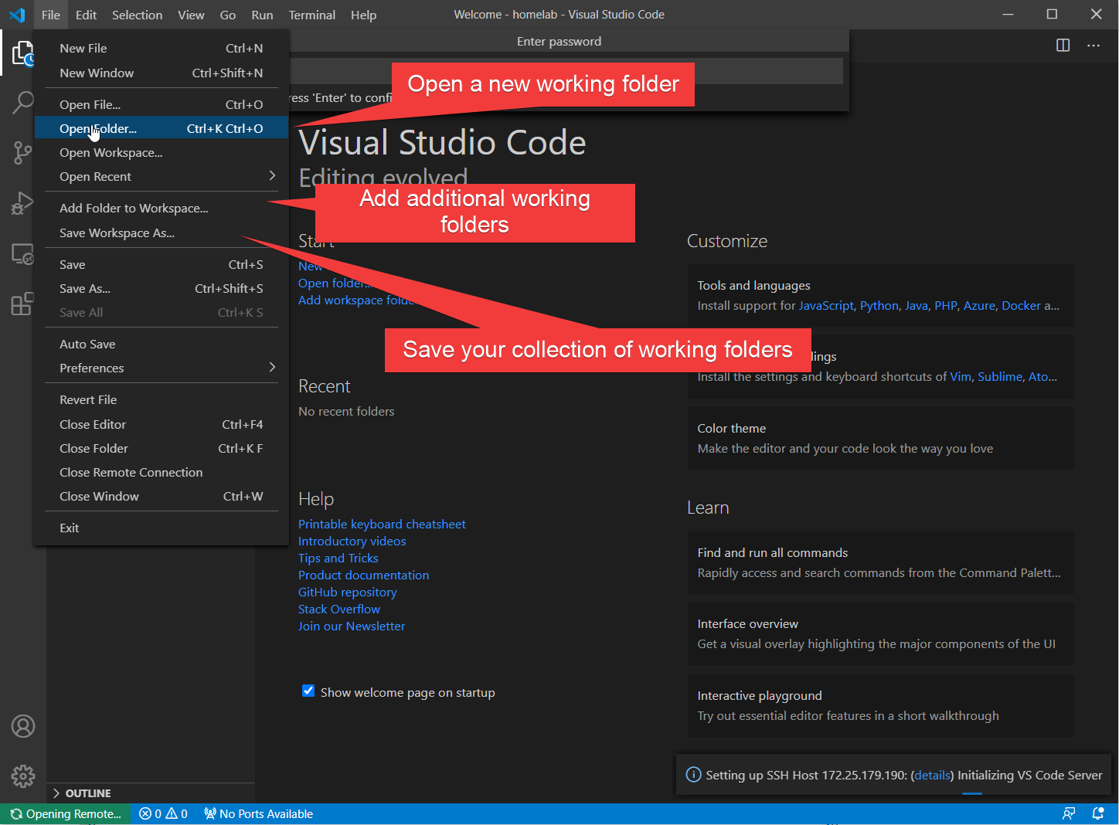The width and height of the screenshot is (1119, 825).
Task: Toggle Auto Save in File menu
Action: point(162,344)
